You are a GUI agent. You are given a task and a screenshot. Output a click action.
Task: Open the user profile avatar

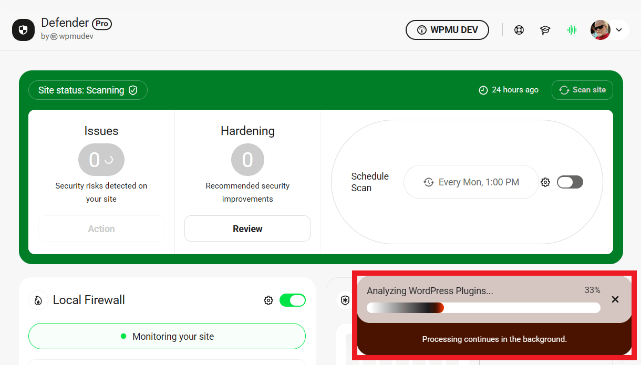pyautogui.click(x=600, y=30)
